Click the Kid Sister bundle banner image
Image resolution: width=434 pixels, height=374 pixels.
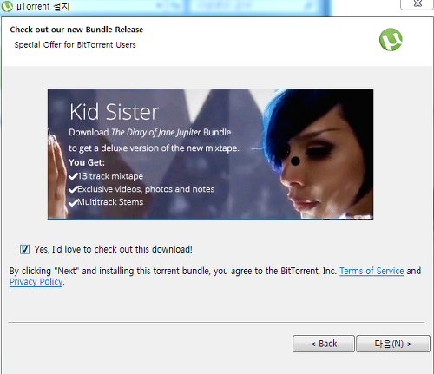[210, 154]
